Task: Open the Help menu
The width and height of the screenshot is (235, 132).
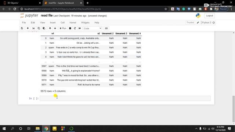Action: 97,23
